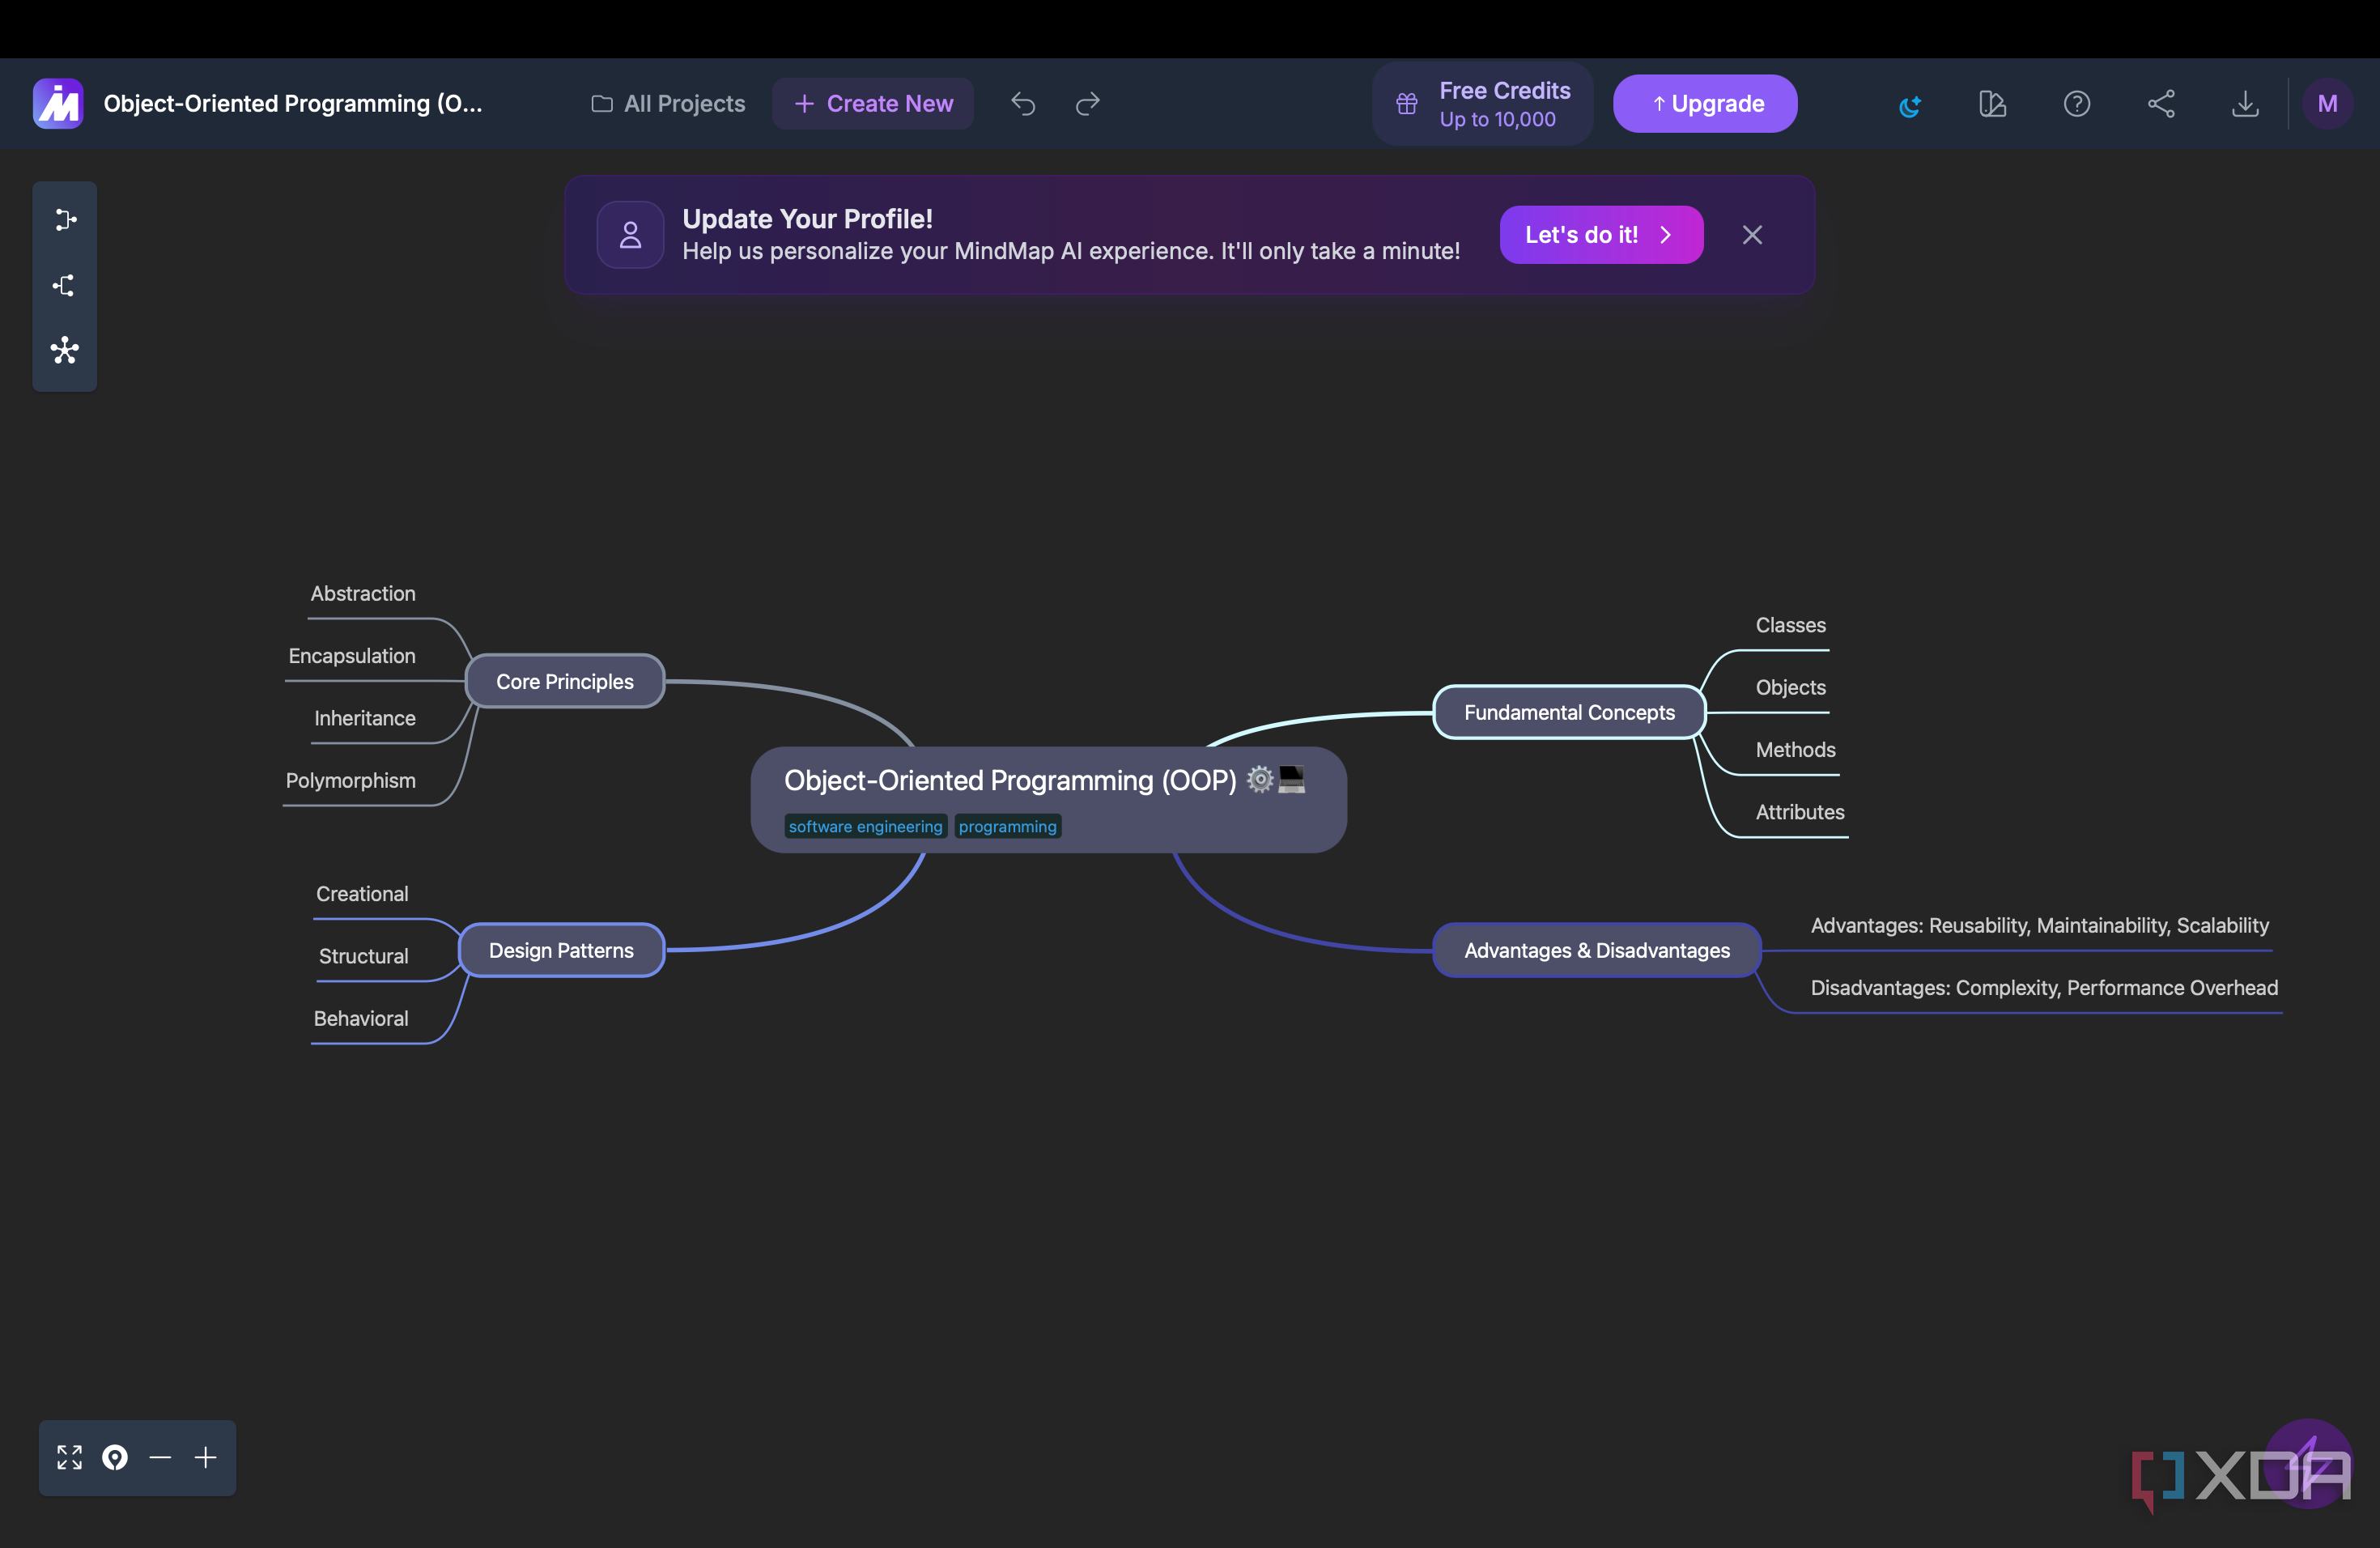Select the Abstraction leaf node
Image resolution: width=2380 pixels, height=1548 pixels.
[x=363, y=593]
